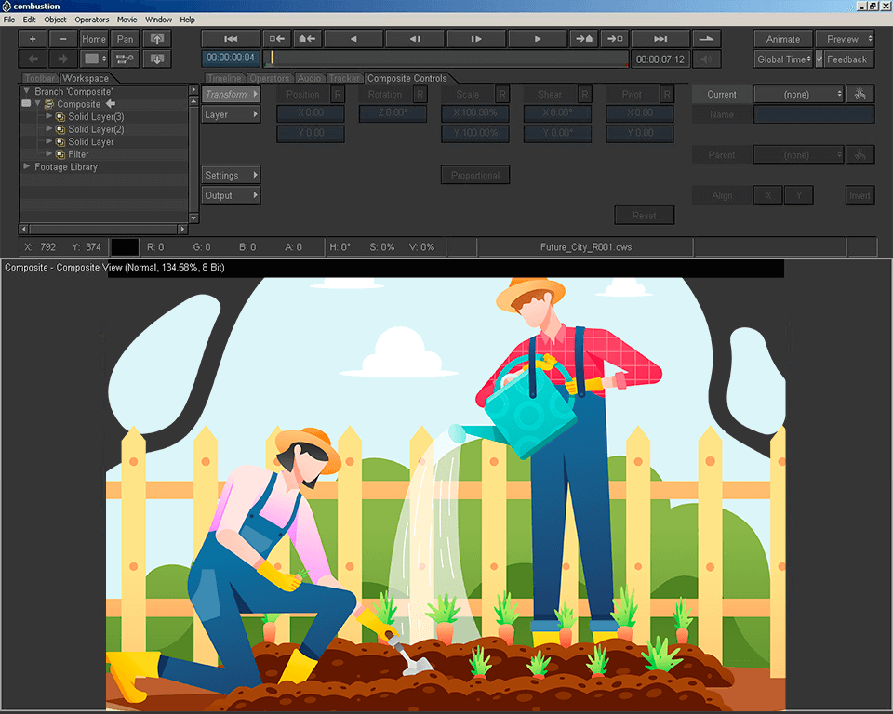Viewport: 893px width, 714px height.
Task: Click the audio mute speaker icon
Action: click(706, 59)
